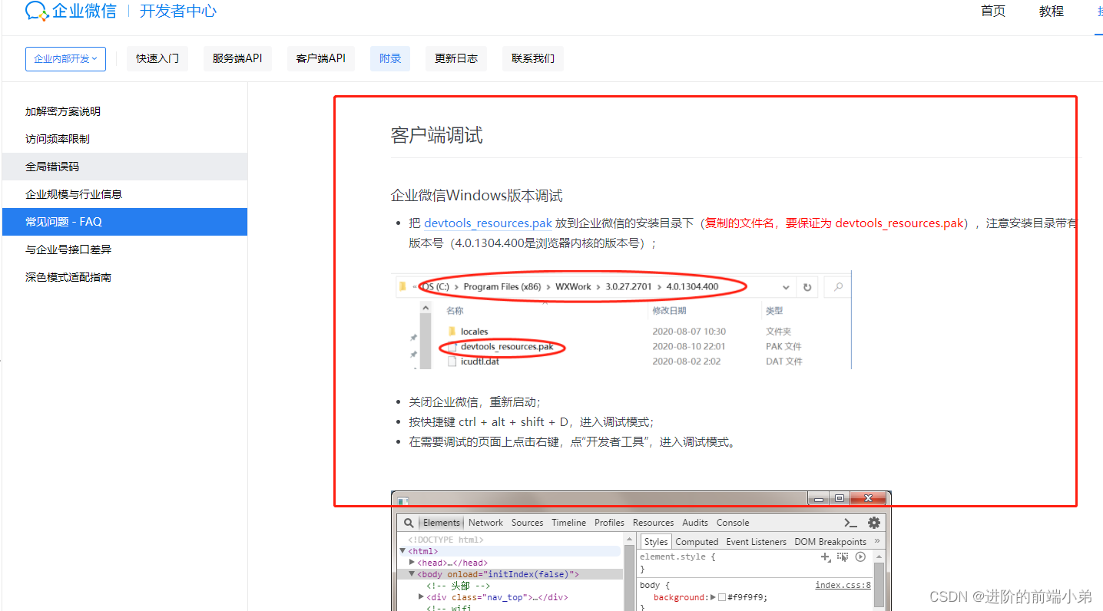
Task: Open 客户端API tab
Action: pos(321,58)
